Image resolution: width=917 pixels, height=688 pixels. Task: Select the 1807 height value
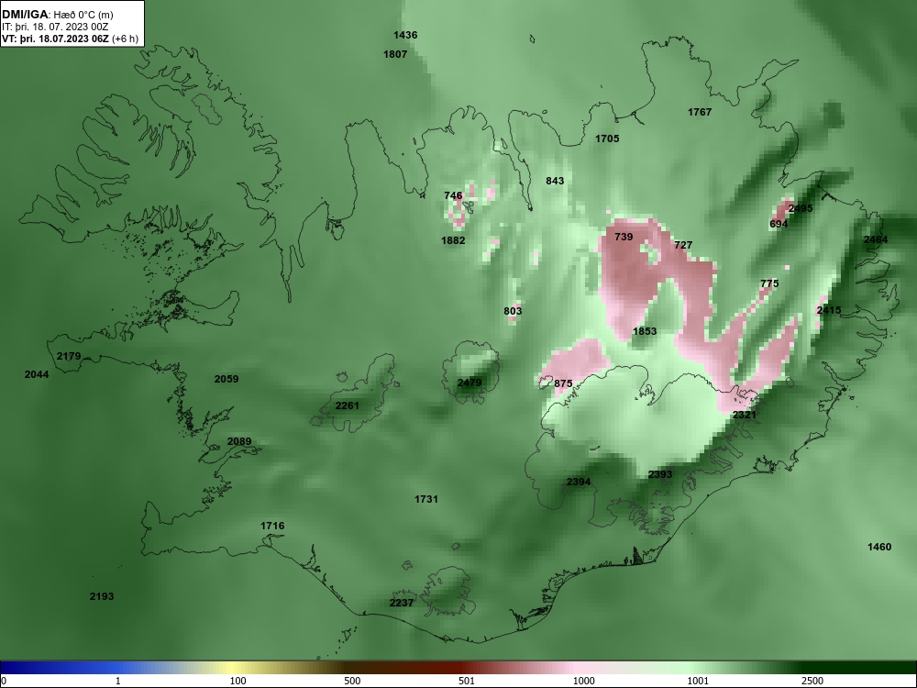tap(395, 54)
